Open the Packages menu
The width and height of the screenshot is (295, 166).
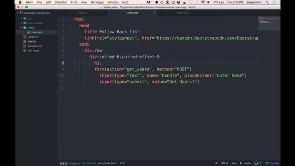[97, 2]
